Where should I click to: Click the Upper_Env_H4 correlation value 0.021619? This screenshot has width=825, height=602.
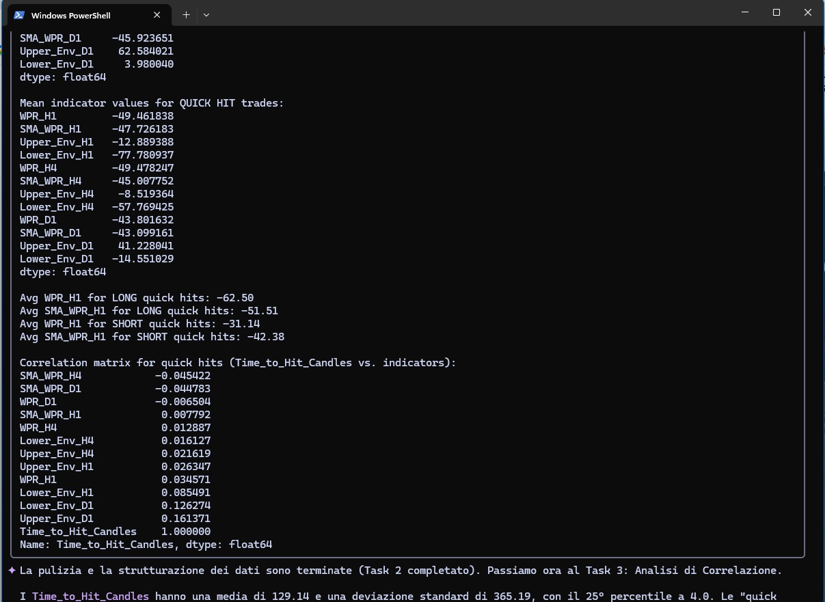[186, 454]
